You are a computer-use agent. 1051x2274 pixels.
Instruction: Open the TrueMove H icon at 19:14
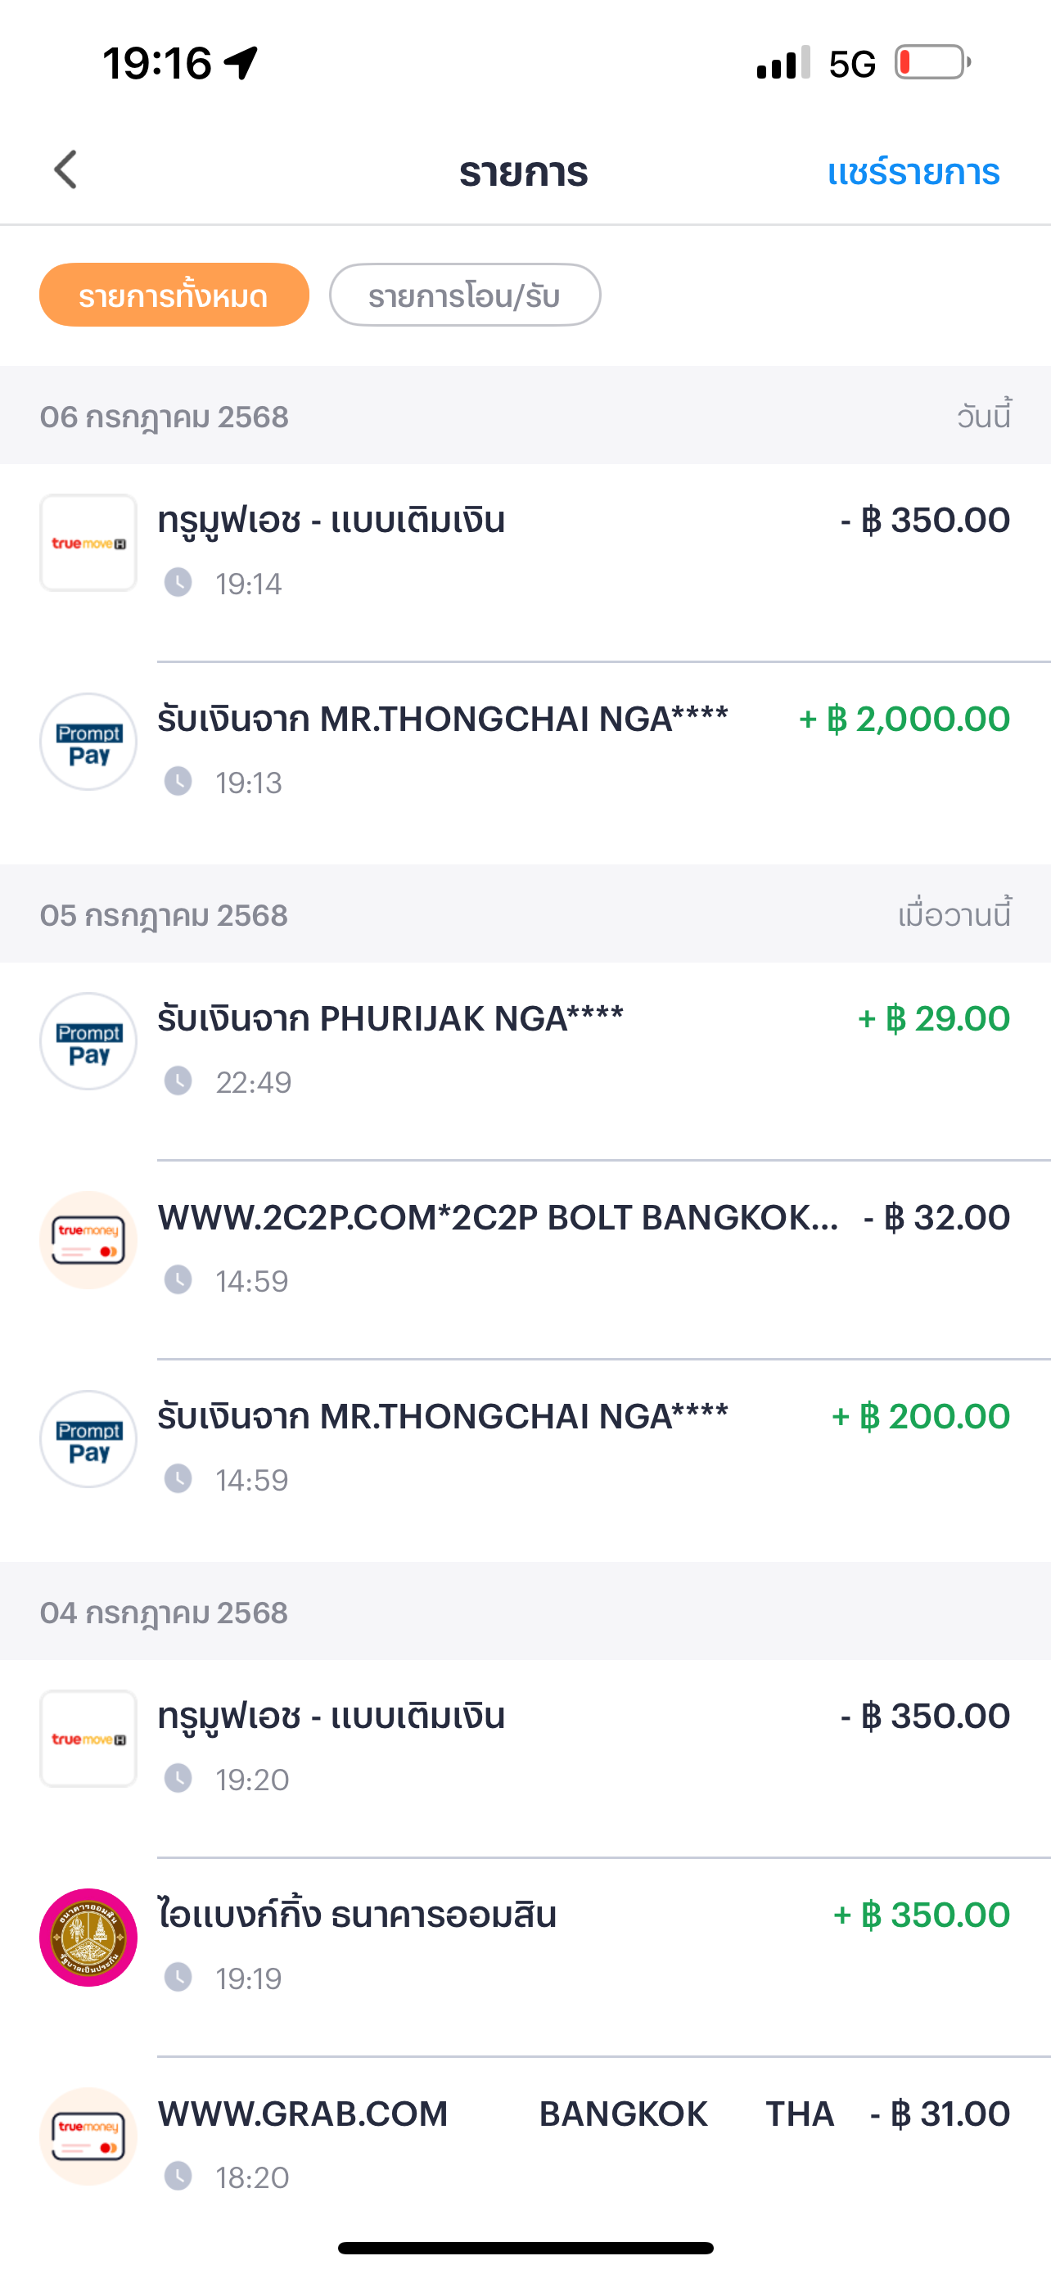point(88,543)
